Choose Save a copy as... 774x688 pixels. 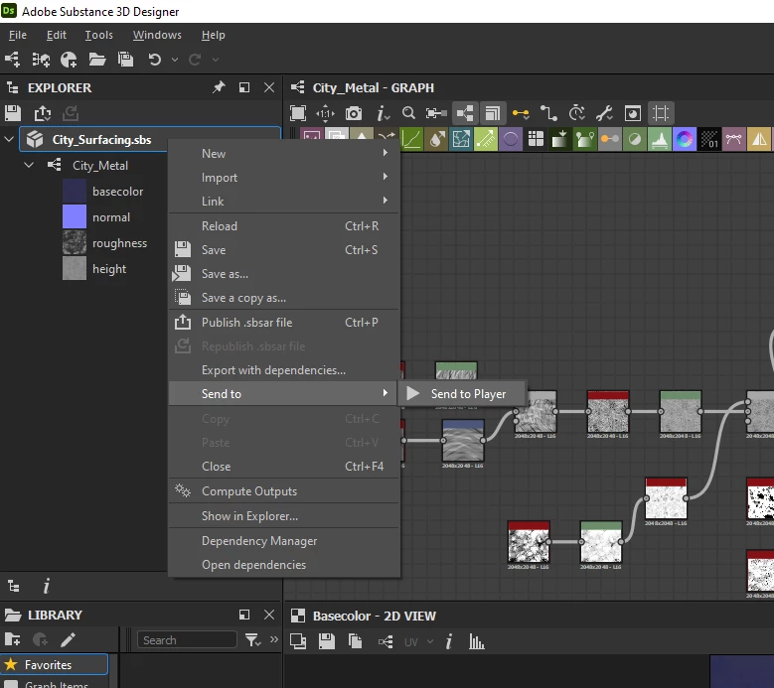point(284,298)
